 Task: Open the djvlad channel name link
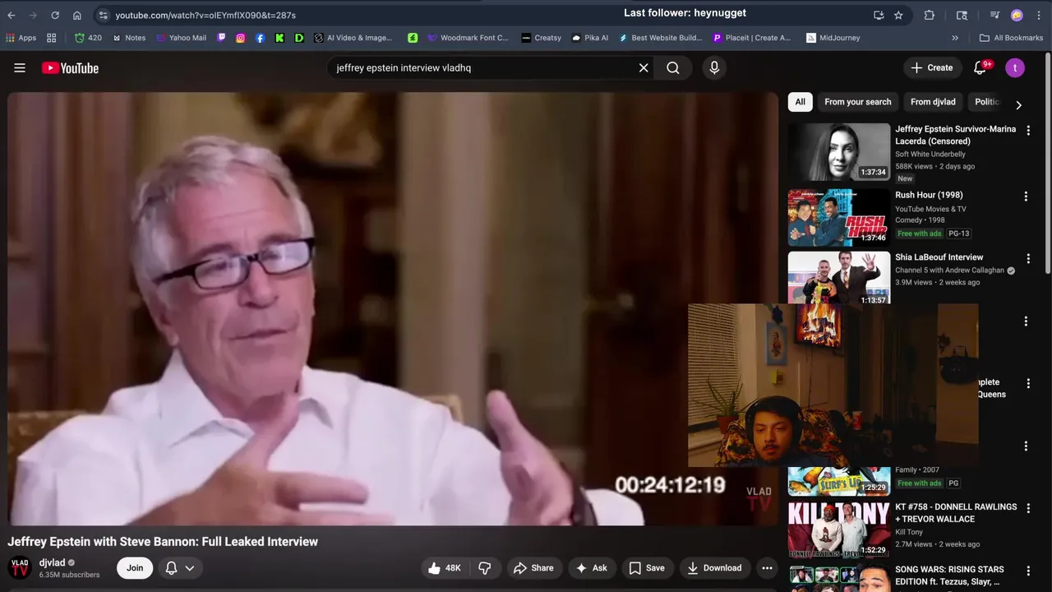pyautogui.click(x=52, y=563)
